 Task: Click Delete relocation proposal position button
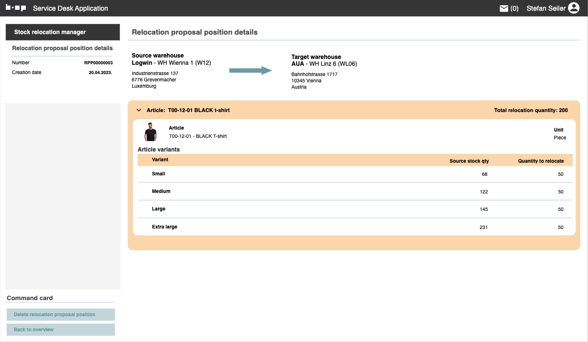point(61,315)
